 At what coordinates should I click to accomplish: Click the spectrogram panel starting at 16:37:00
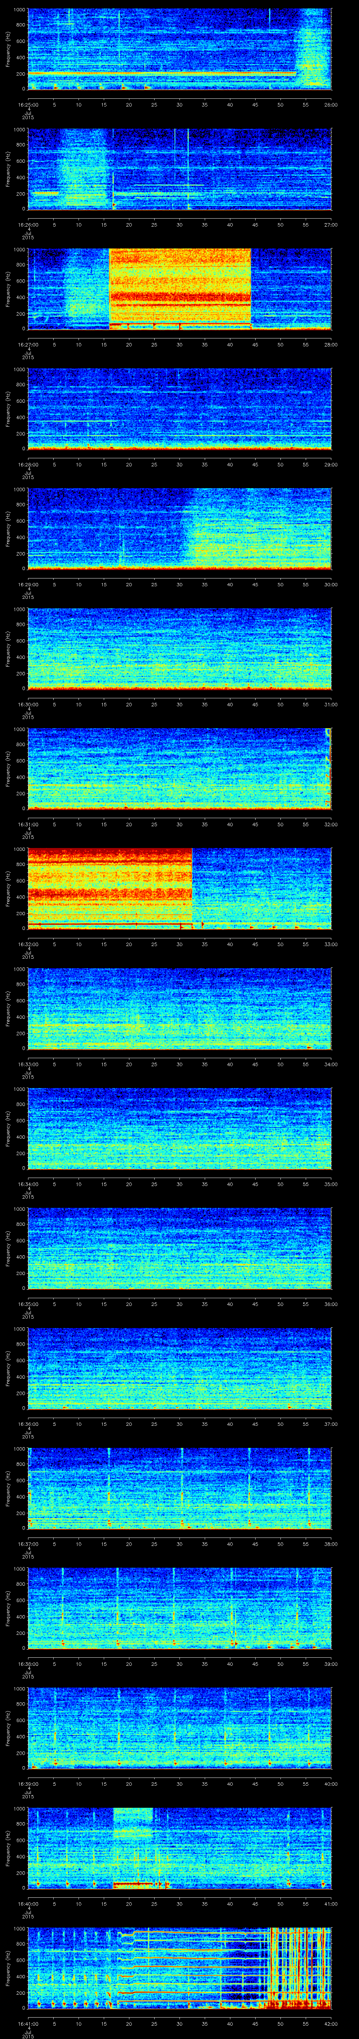[x=179, y=1489]
